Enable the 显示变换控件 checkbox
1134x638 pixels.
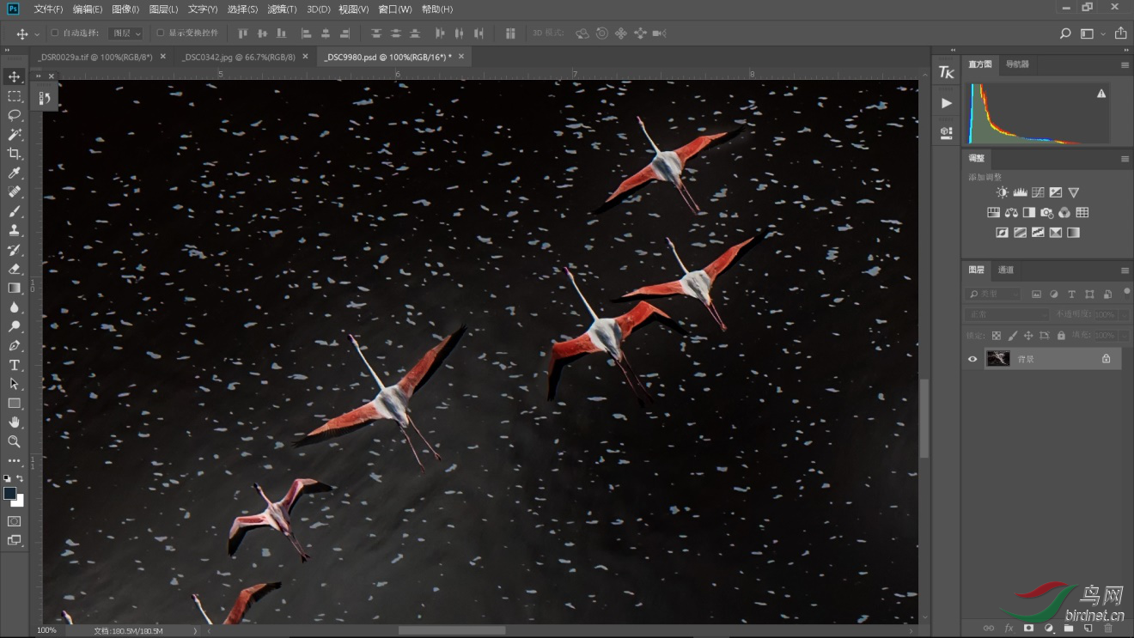point(160,33)
